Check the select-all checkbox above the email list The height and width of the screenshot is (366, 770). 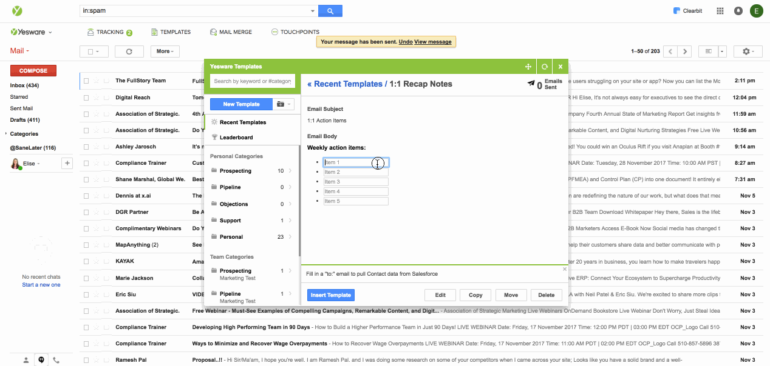point(90,51)
